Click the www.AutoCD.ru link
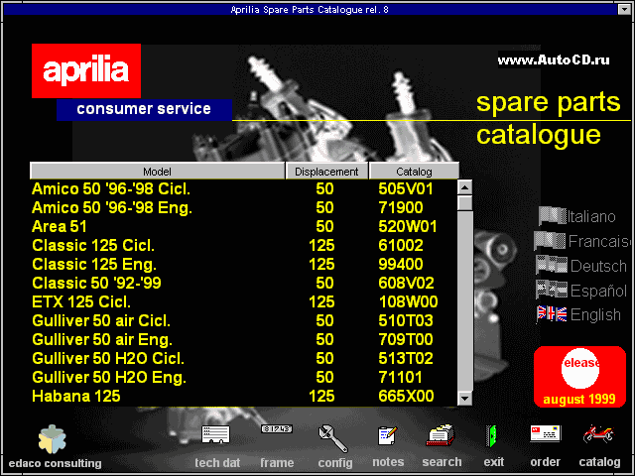This screenshot has height=476, width=635. [554, 59]
